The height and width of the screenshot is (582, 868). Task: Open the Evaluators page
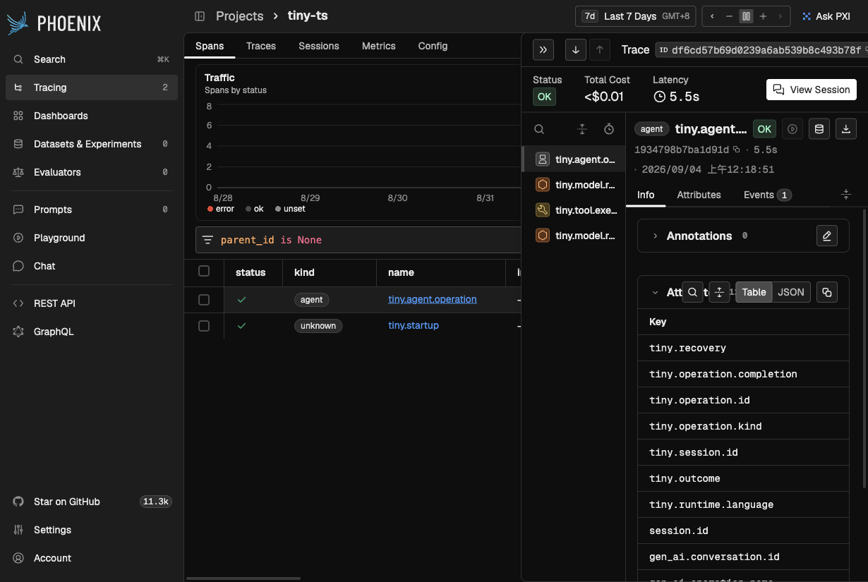coord(92,172)
